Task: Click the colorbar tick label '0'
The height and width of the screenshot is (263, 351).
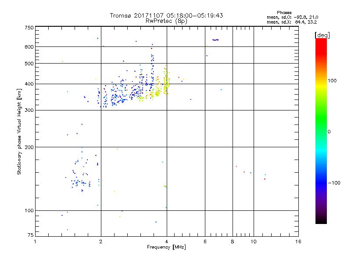Action: click(329, 132)
